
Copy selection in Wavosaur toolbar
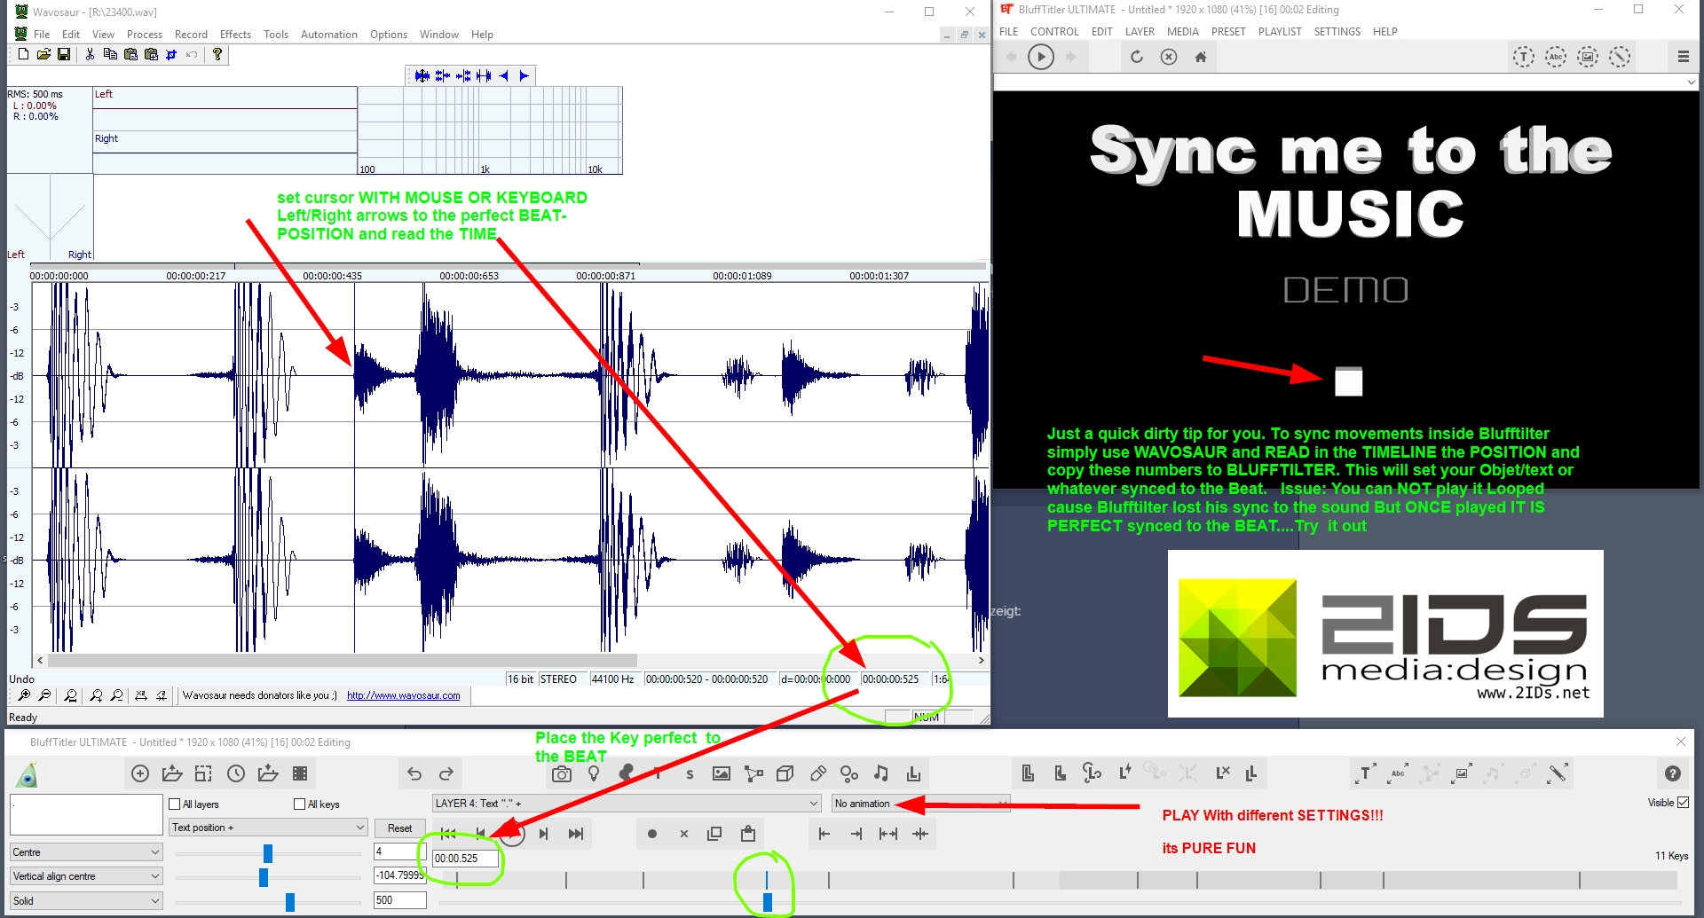(110, 54)
